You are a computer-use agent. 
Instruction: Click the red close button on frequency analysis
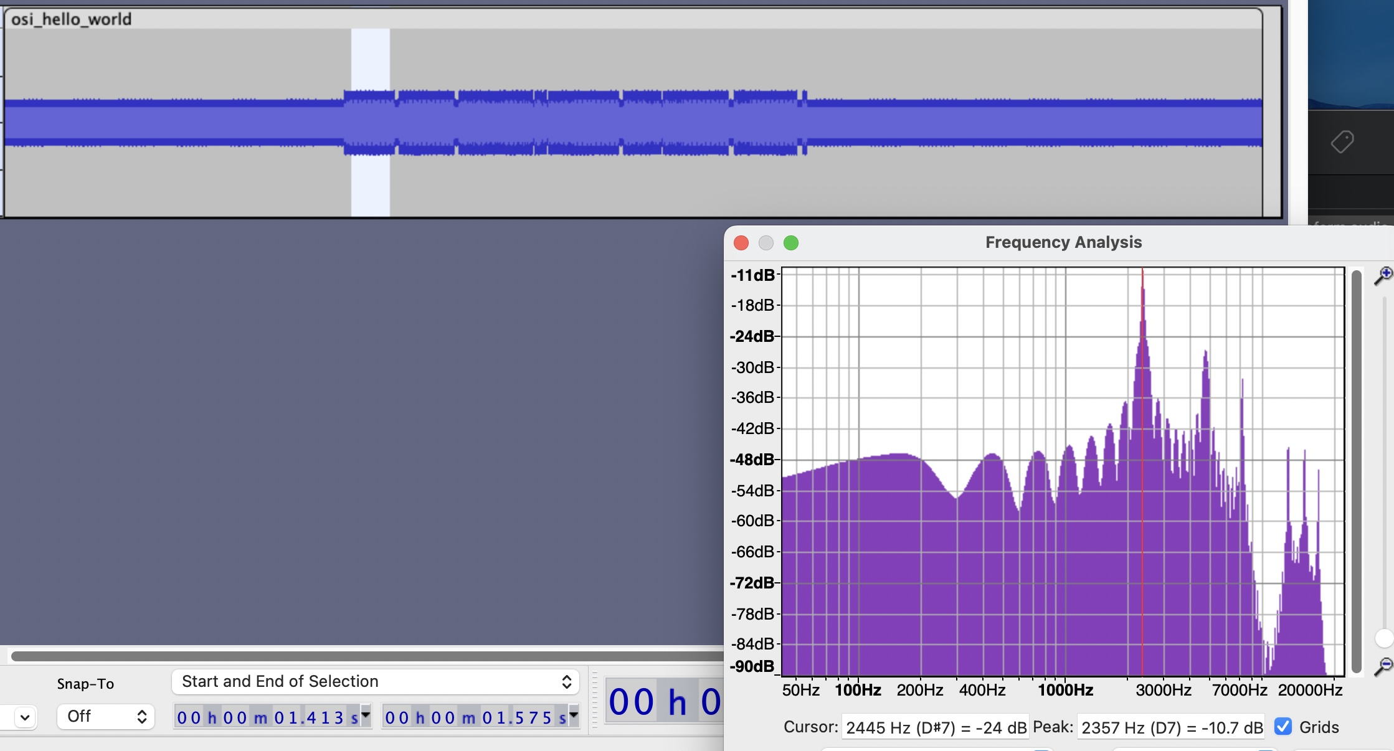pos(740,243)
